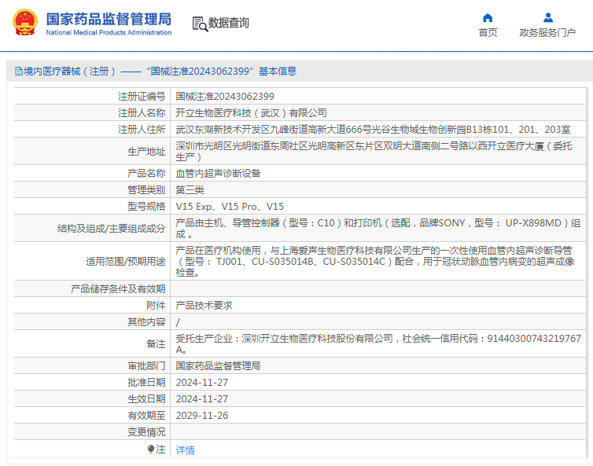Viewport: 593px width, 466px height.
Task: Select intended use cell mentioning TJ001
Action: [378, 261]
